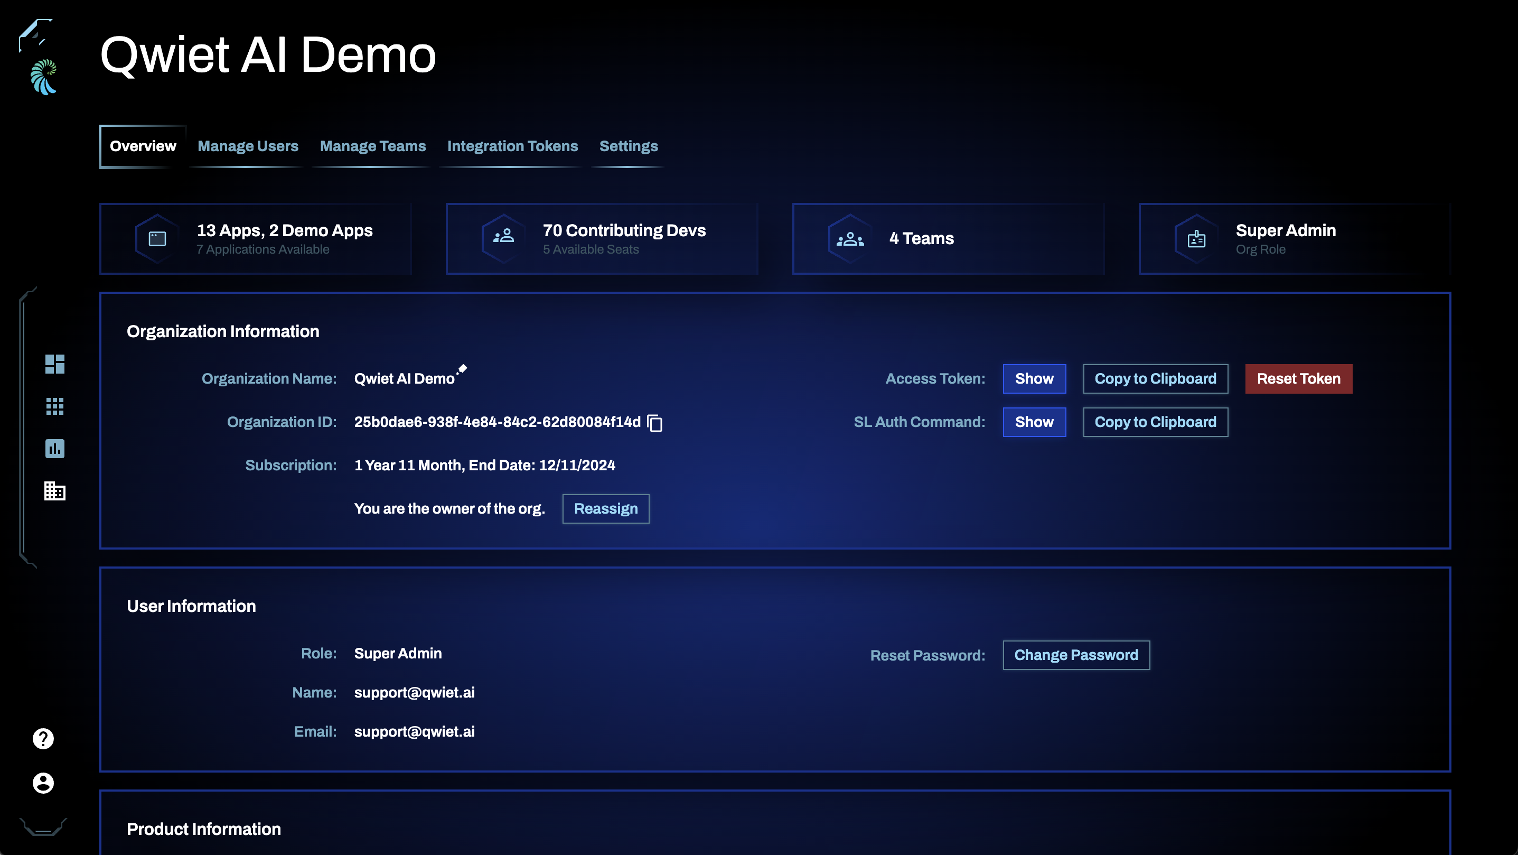Click the 13 Apps, 2 Demo Apps card
Image resolution: width=1518 pixels, height=855 pixels.
pos(256,239)
